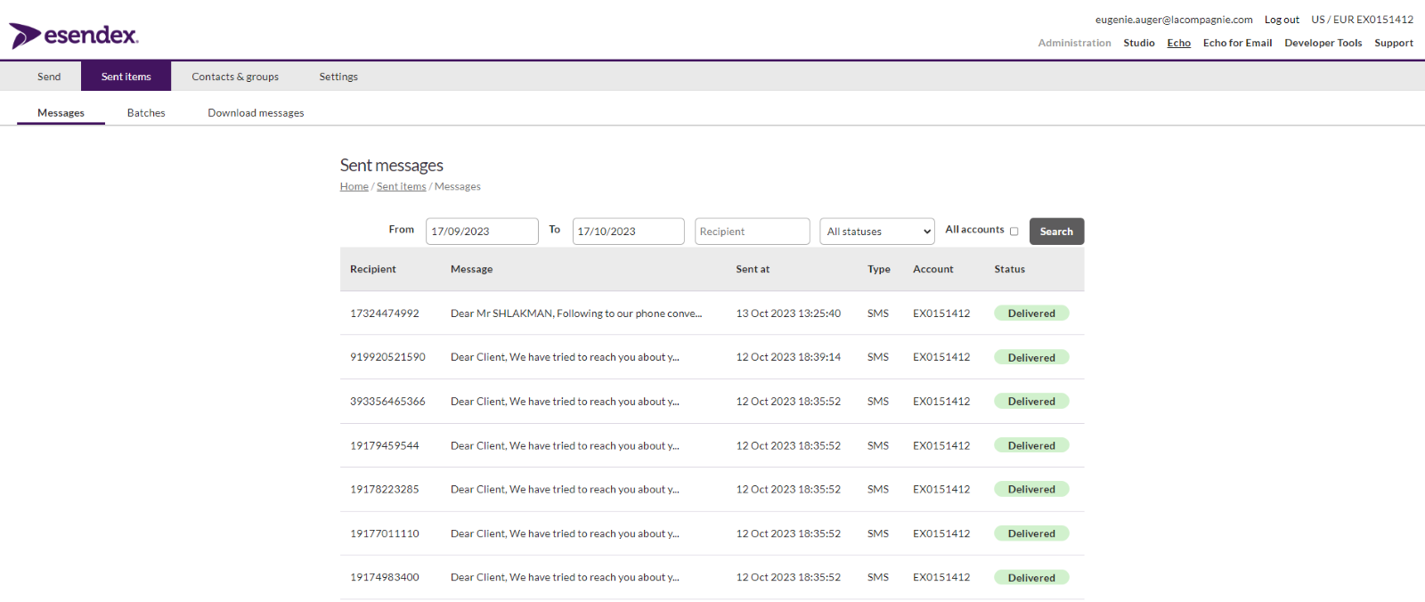Click the Log out link
1425x602 pixels.
[x=1282, y=20]
